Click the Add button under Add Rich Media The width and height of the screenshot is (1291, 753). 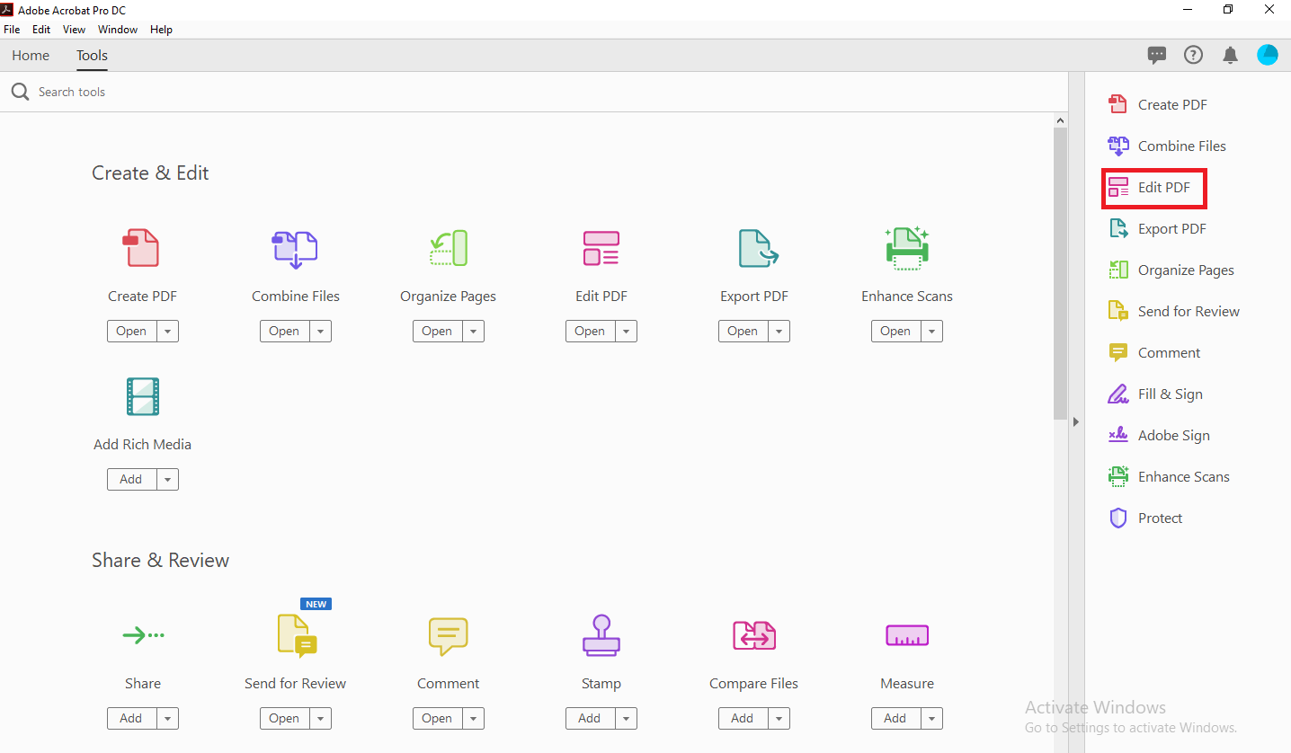click(131, 479)
